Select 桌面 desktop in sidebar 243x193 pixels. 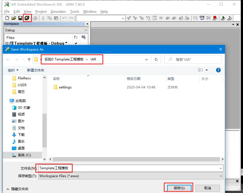18,148
